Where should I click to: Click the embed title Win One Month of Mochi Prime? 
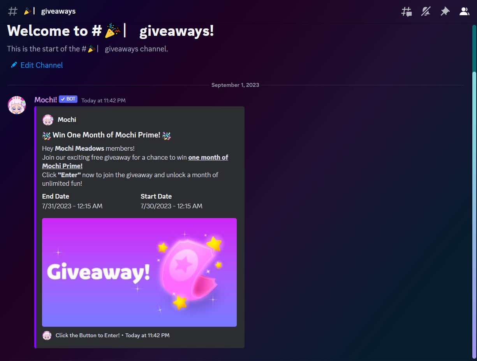(x=106, y=135)
